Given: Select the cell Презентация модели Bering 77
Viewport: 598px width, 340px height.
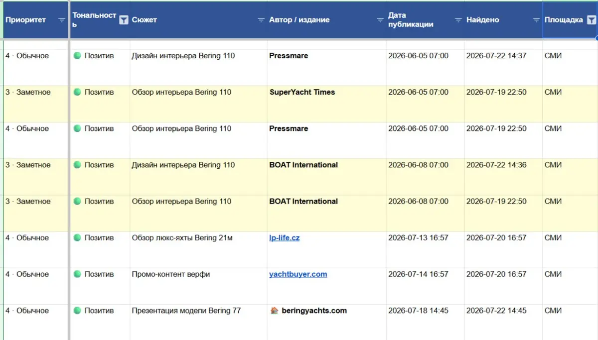Looking at the screenshot, I should [198, 322].
